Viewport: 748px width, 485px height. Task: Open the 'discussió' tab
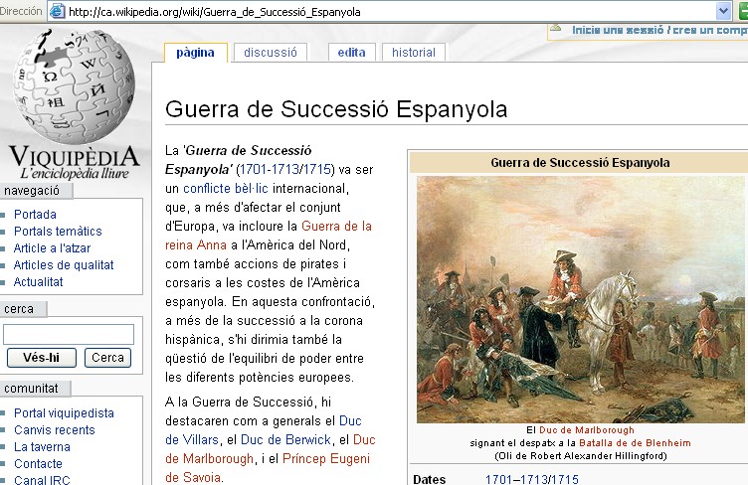[271, 53]
